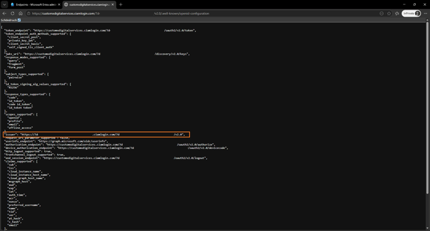Click the "code id_token" value
430x231 pixels.
pyautogui.click(x=21, y=105)
